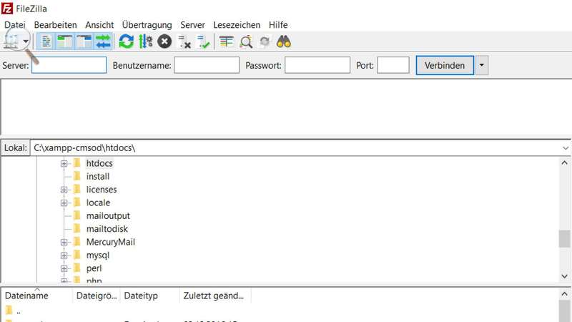Click the refresh file lists icon
The height and width of the screenshot is (322, 572).
127,42
